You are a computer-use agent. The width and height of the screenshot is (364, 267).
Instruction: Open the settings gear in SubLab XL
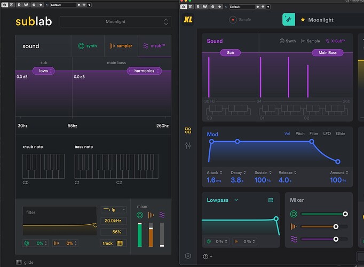point(188,256)
